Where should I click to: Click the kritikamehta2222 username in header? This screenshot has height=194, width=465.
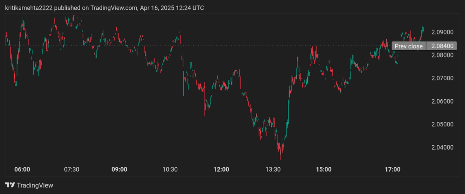click(28, 8)
